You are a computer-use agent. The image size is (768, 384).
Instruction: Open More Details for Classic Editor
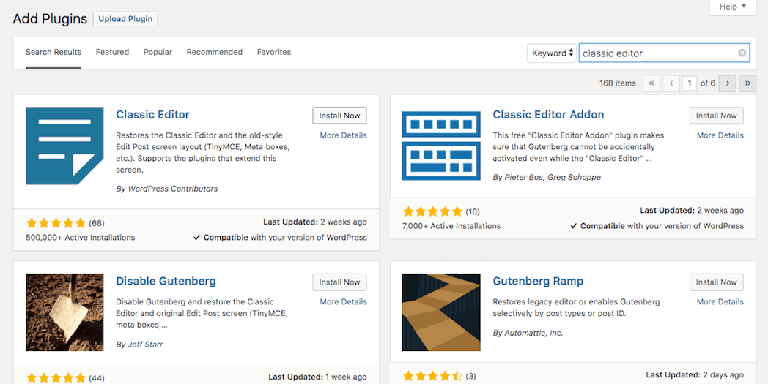[x=344, y=135]
